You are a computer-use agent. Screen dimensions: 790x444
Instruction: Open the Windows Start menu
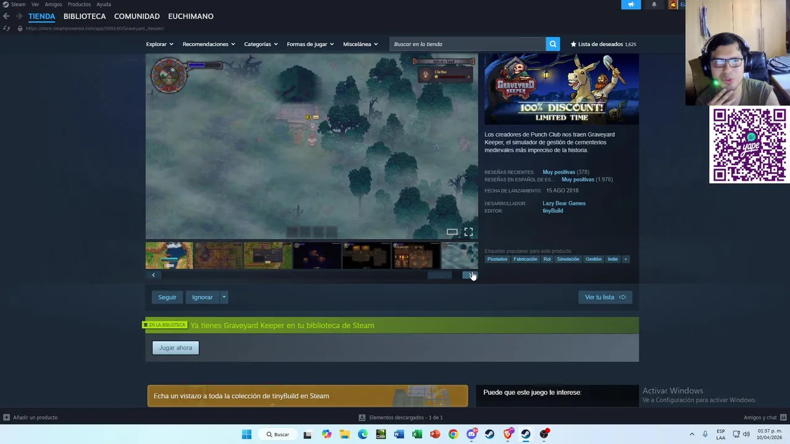[x=246, y=434]
